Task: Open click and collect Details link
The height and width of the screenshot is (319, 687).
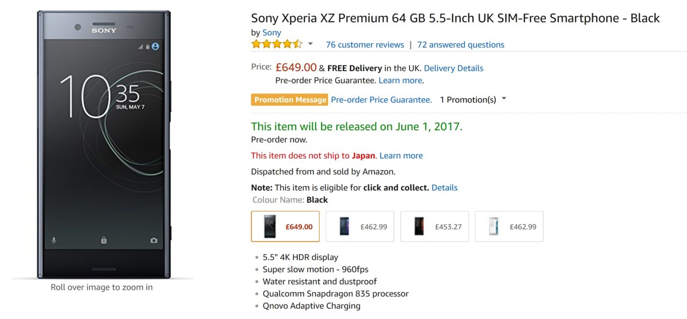Action: point(444,188)
